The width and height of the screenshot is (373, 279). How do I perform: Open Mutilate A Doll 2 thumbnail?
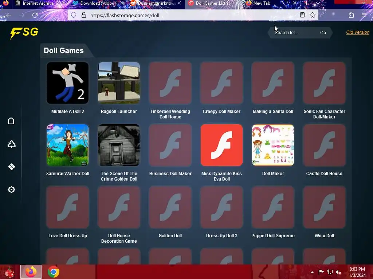point(67,83)
